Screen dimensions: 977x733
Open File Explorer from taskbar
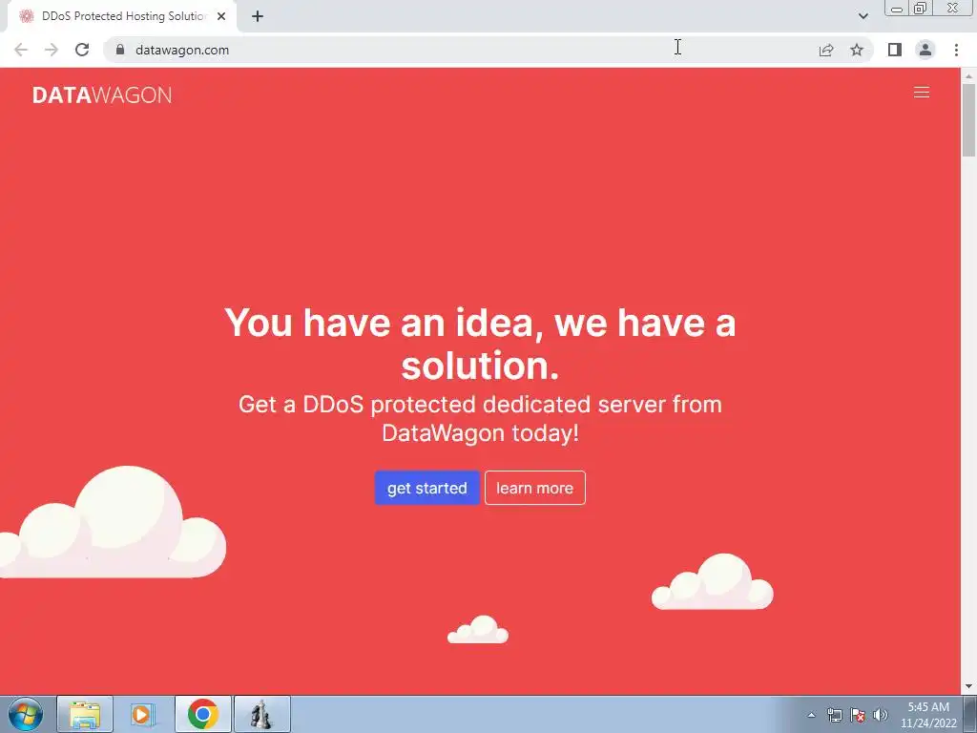[x=85, y=714]
